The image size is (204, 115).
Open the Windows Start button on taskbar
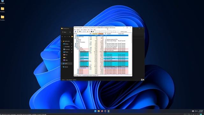(95, 111)
